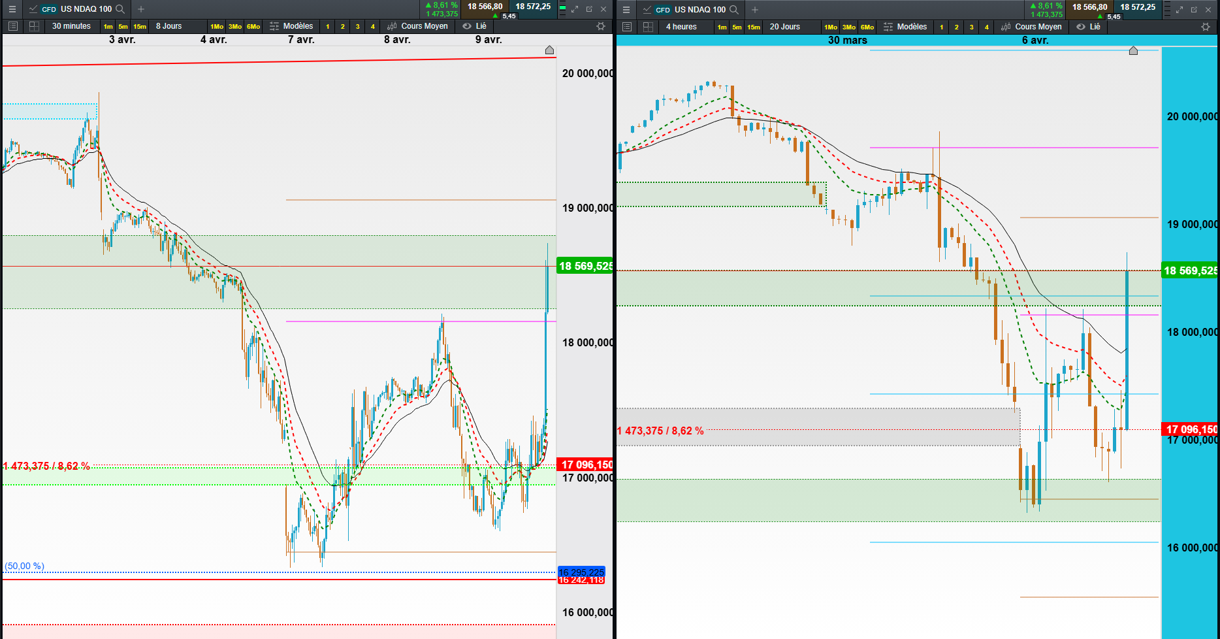
Task: Toggle Lié linking on the right chart
Action: coord(1089,27)
